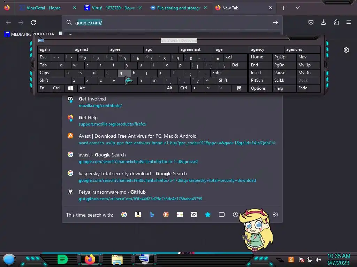Open Firefox from the taskbar

(90, 259)
